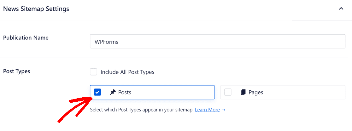This screenshot has height=131, width=352.
Task: Click the Post Types label
Action: coord(17,71)
